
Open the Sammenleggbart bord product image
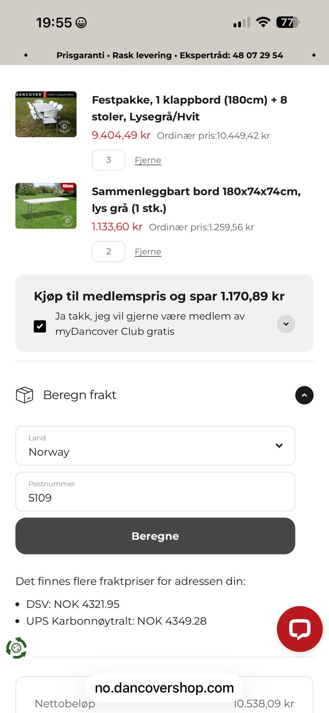click(46, 205)
